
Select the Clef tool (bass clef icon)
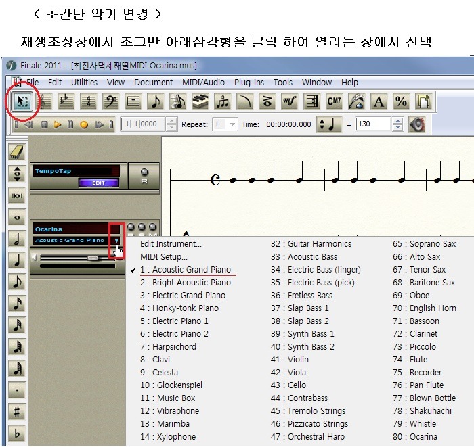point(110,101)
